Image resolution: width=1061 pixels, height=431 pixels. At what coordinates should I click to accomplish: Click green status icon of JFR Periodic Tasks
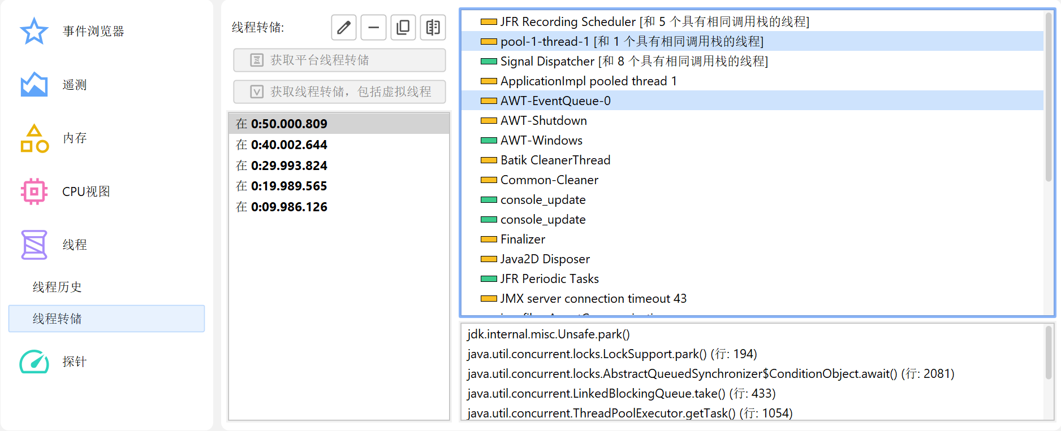(489, 279)
